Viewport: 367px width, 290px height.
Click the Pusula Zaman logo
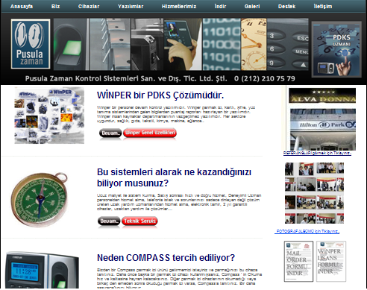[x=31, y=44]
